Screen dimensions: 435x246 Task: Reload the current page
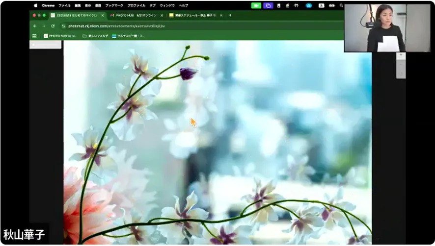point(53,26)
